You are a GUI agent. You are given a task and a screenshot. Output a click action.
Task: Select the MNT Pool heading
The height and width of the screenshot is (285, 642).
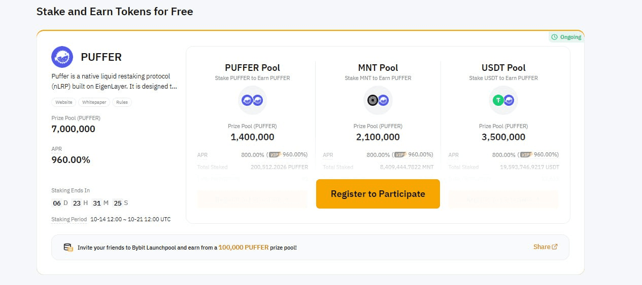[378, 68]
